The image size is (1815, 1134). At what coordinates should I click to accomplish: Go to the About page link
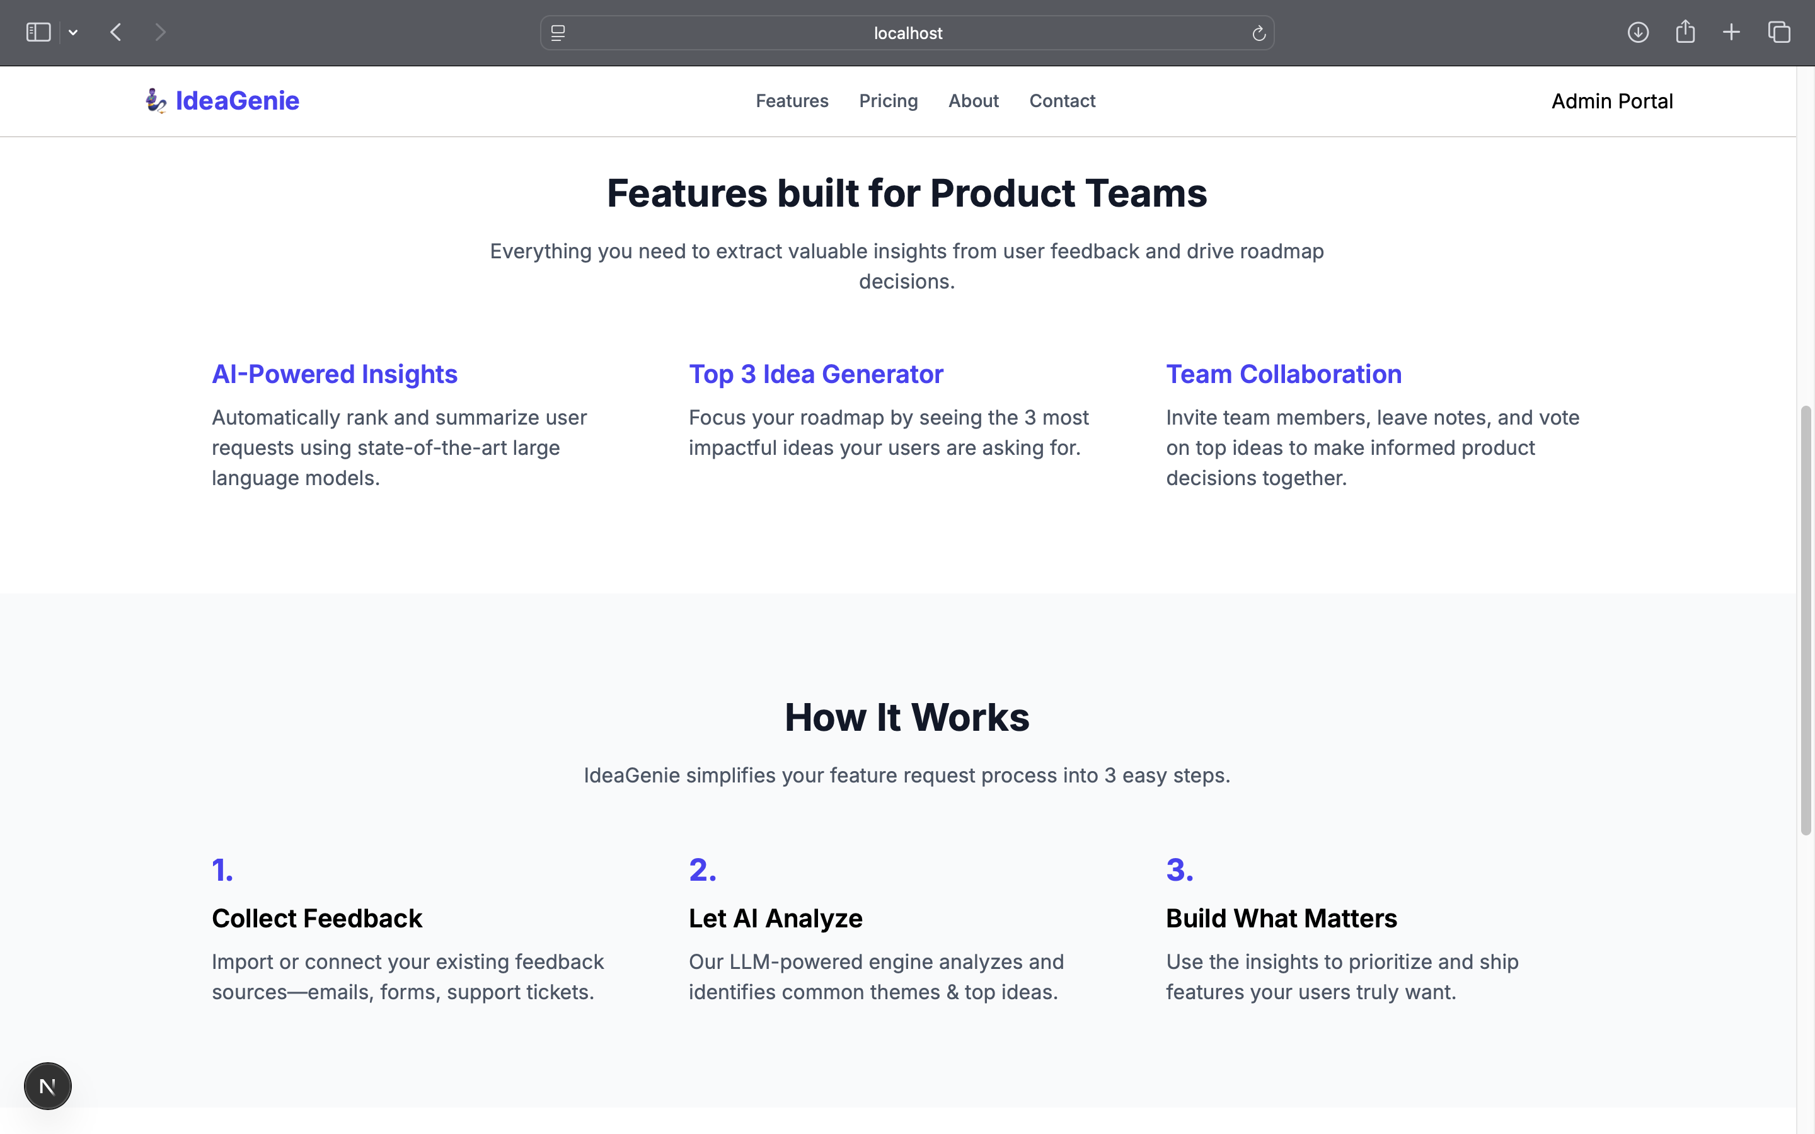(x=973, y=101)
